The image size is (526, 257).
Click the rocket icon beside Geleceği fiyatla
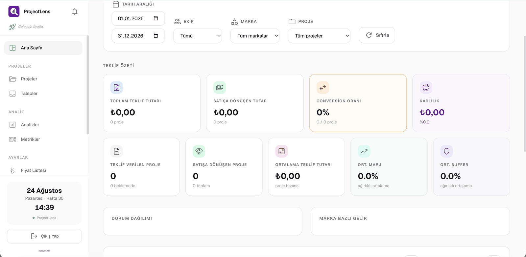(x=12, y=27)
